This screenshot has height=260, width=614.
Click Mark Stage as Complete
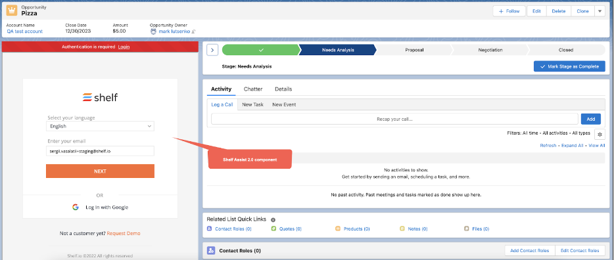[569, 66]
